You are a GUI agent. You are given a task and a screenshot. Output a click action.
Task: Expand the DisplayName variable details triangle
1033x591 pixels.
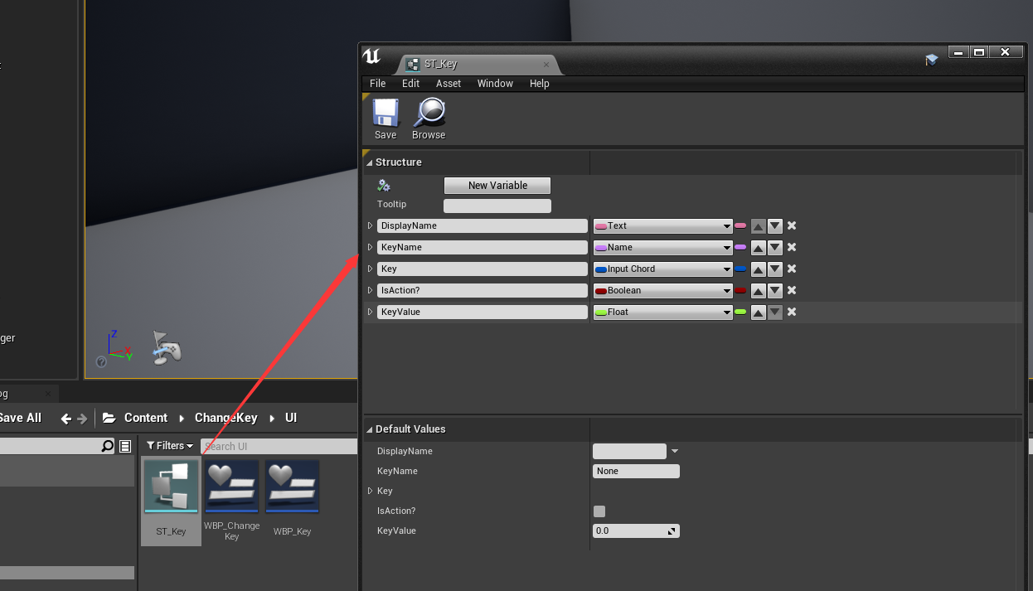pyautogui.click(x=370, y=225)
